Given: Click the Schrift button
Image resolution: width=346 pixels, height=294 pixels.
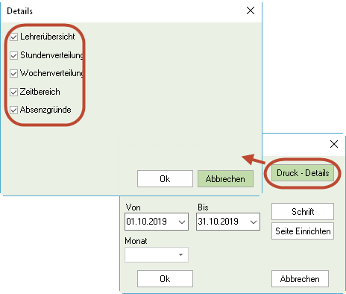Looking at the screenshot, I should 303,212.
